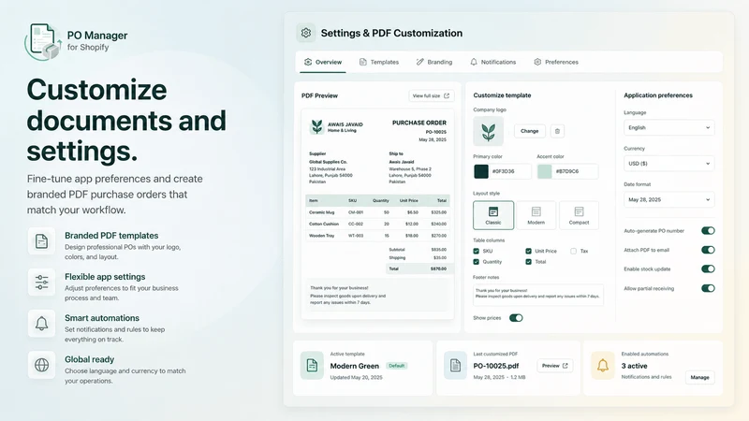The width and height of the screenshot is (749, 421).
Task: Open the Date format dropdown
Action: point(668,199)
